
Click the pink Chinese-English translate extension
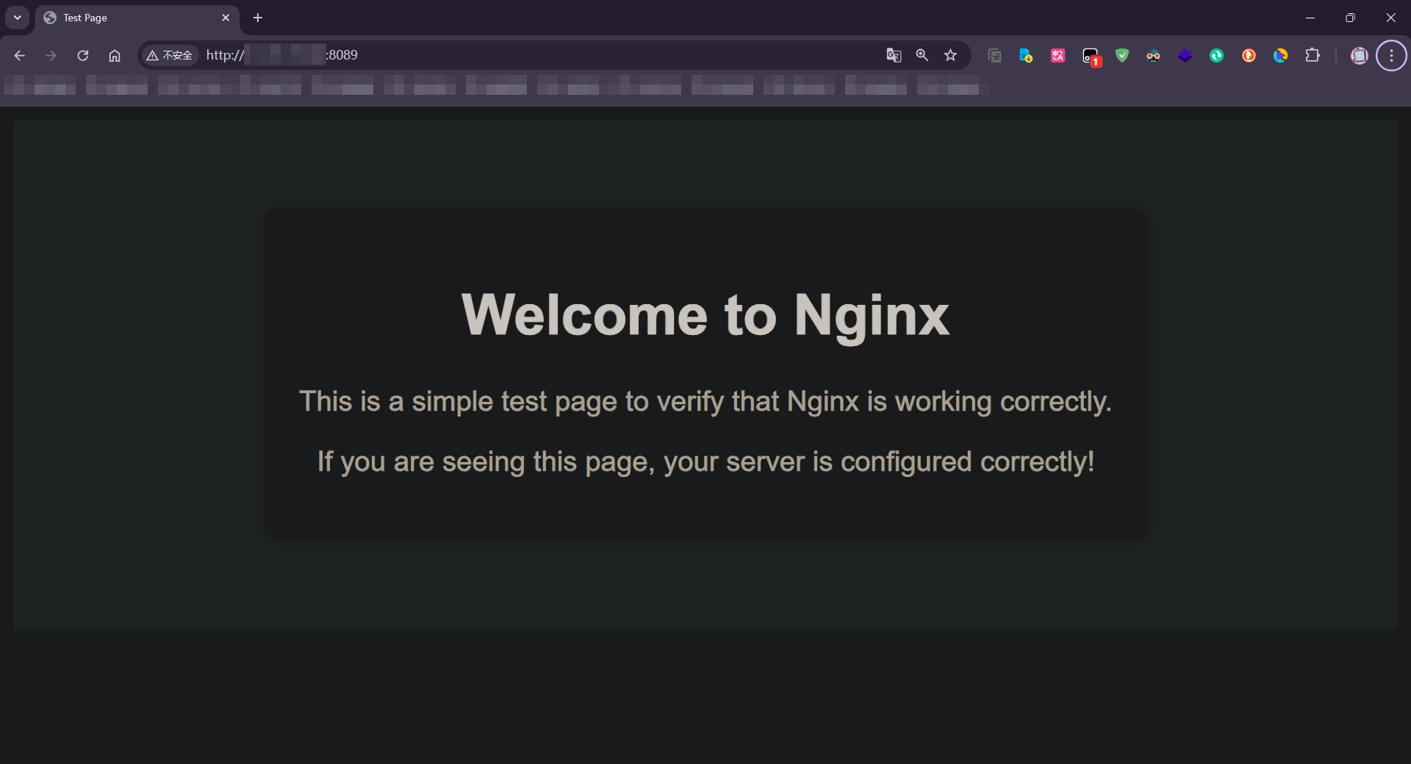point(1058,55)
